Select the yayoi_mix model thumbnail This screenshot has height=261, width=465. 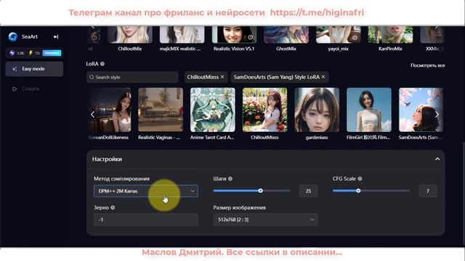(338, 35)
